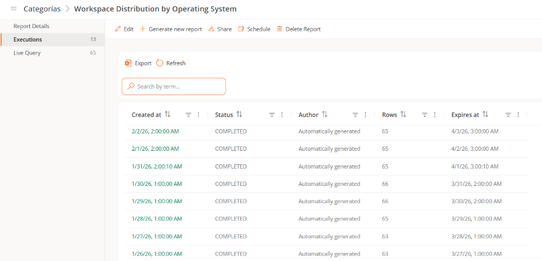Open Created at column options menu
542x261 pixels.
coord(199,115)
